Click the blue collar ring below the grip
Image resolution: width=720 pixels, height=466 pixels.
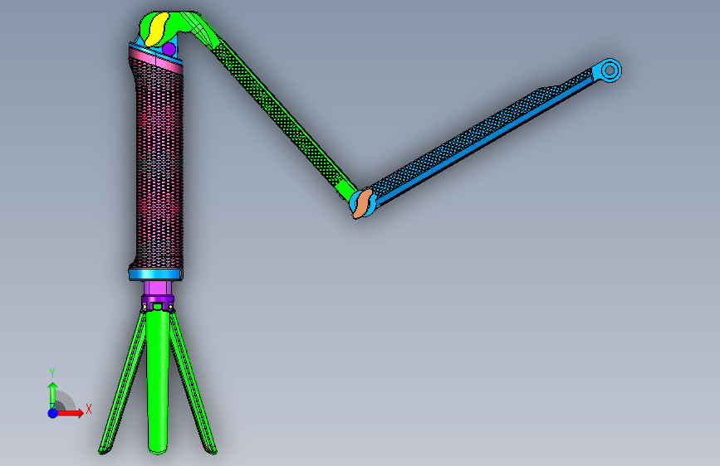pos(155,274)
